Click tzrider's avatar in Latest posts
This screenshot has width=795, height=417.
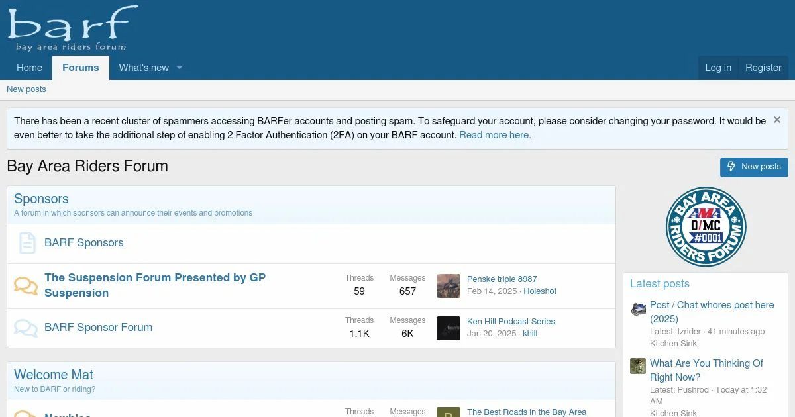[x=638, y=308]
